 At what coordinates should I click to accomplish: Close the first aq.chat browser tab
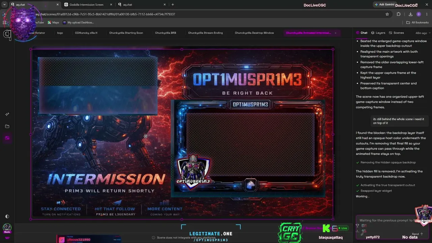tap(57, 5)
